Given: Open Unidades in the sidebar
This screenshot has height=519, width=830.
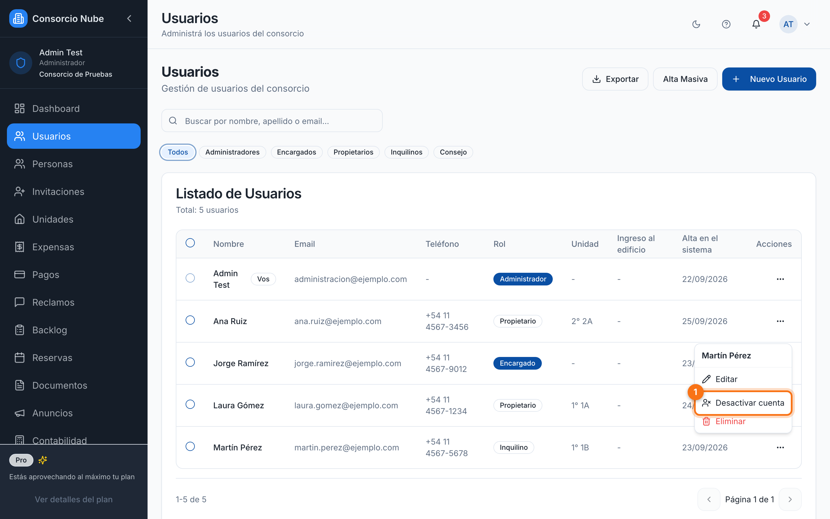Looking at the screenshot, I should (74, 219).
